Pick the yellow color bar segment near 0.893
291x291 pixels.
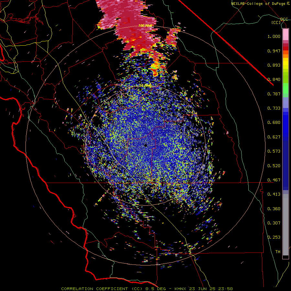click(286, 63)
